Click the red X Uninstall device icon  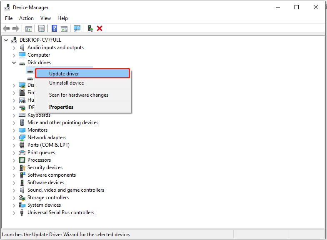coord(100,28)
